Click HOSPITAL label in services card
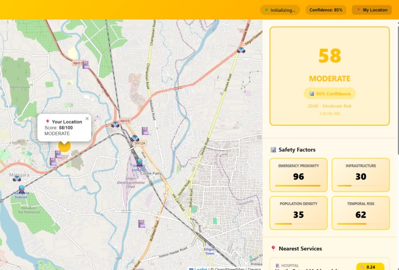Screen dimensions: 399x270 [290, 266]
